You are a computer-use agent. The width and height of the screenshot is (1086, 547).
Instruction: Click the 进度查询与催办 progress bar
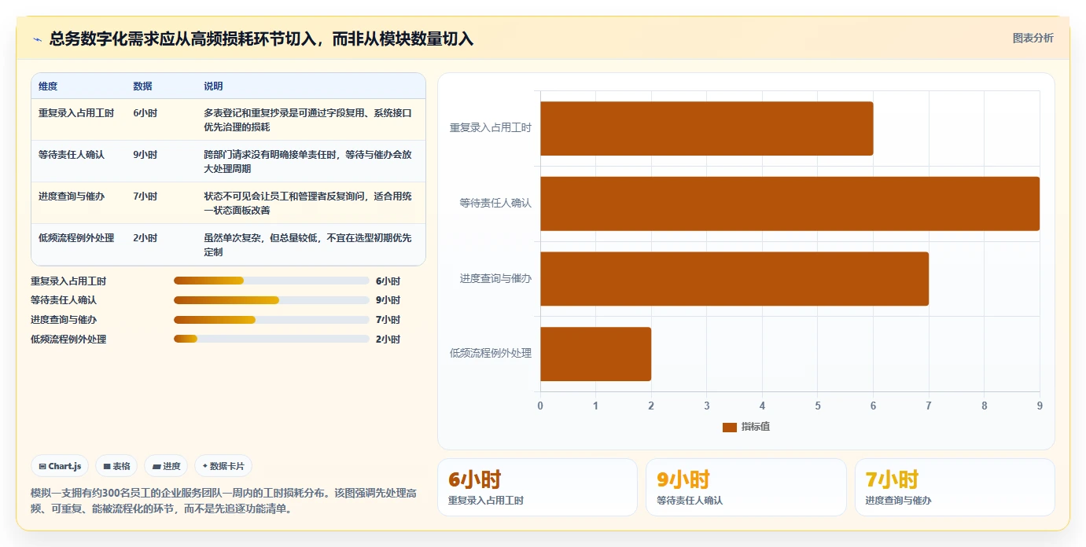(271, 320)
